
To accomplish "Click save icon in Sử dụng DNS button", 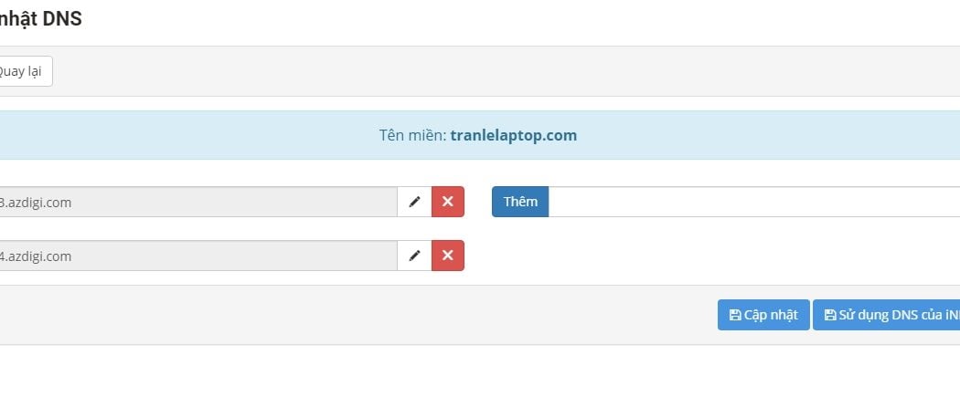I will click(830, 315).
